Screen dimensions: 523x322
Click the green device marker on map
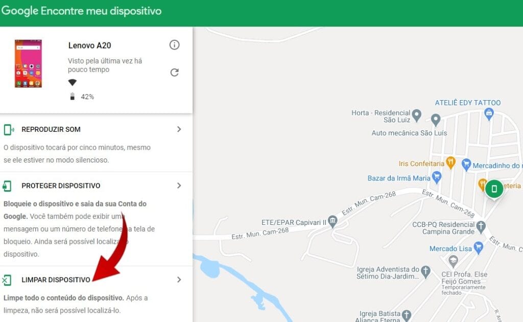point(494,189)
